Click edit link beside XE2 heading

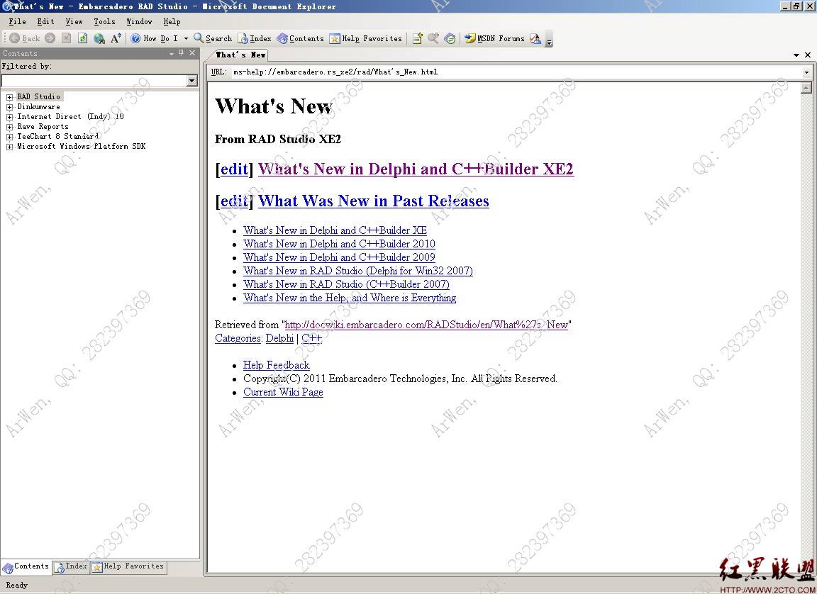tap(234, 169)
